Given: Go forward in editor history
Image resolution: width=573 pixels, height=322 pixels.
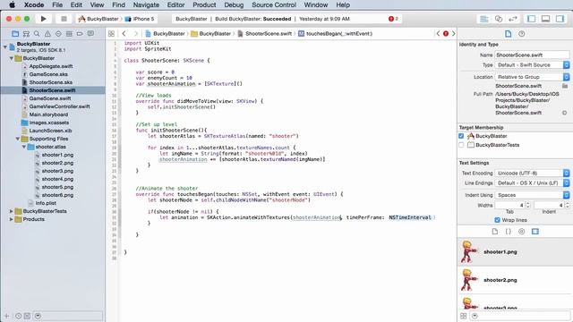Looking at the screenshot, I should tap(135, 34).
